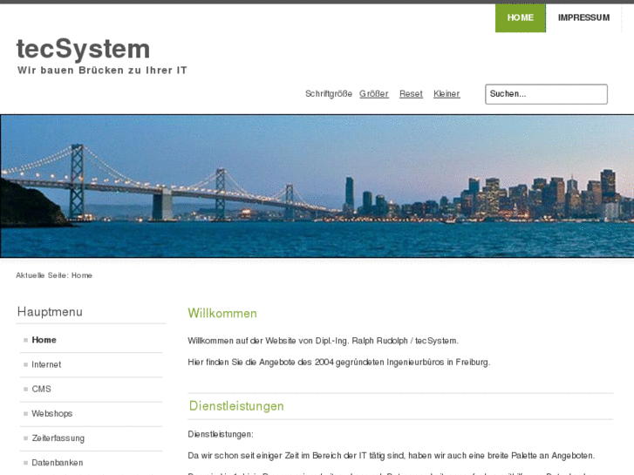The image size is (634, 475).
Task: Click the line about Ingenieurbüros in Freiburg
Action: [339, 363]
